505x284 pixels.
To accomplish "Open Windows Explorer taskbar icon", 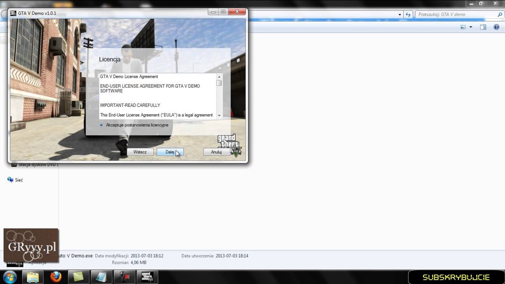I will [33, 277].
